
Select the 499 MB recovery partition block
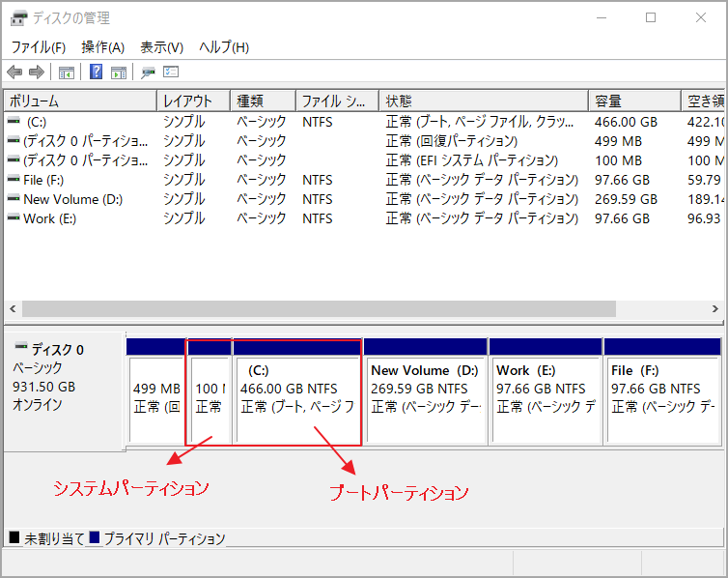click(x=156, y=391)
